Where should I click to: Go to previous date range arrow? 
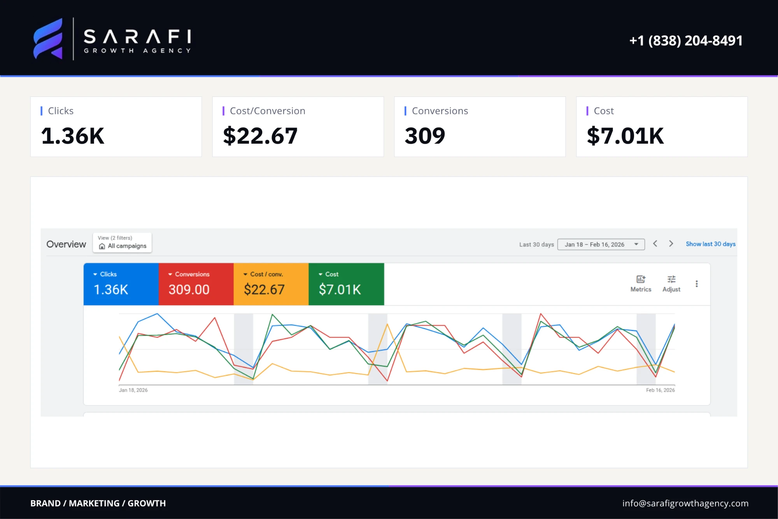click(x=655, y=244)
